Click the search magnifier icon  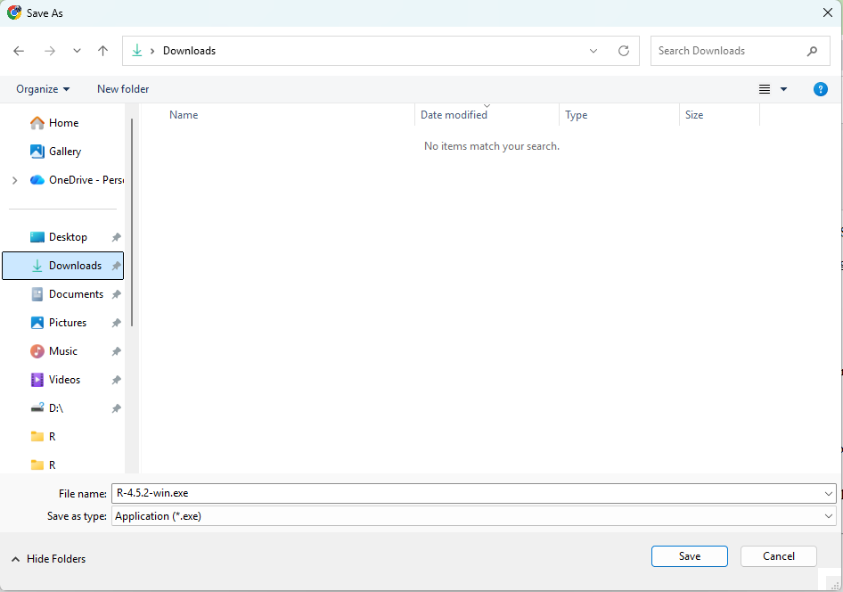812,51
